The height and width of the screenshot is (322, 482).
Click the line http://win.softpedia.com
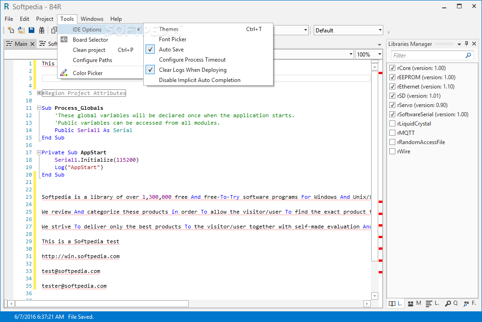pyautogui.click(x=81, y=256)
